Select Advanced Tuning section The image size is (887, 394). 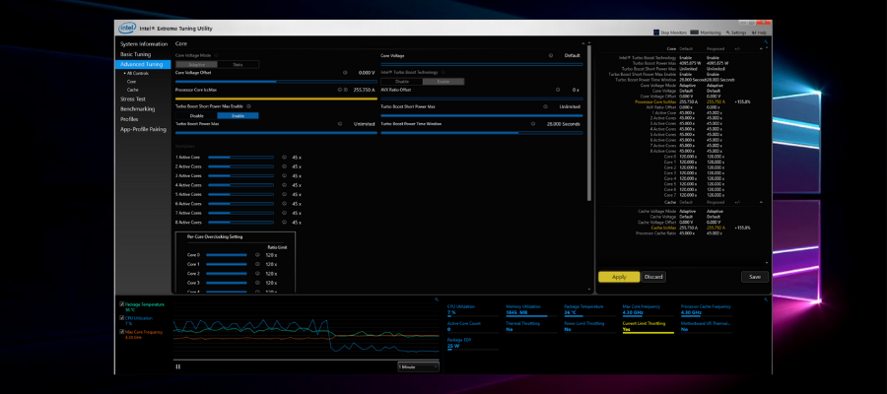pyautogui.click(x=143, y=64)
